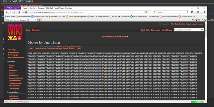Open Recent changes in the sidebar
Viewport: 214px width, 107px height.
[x=14, y=52]
